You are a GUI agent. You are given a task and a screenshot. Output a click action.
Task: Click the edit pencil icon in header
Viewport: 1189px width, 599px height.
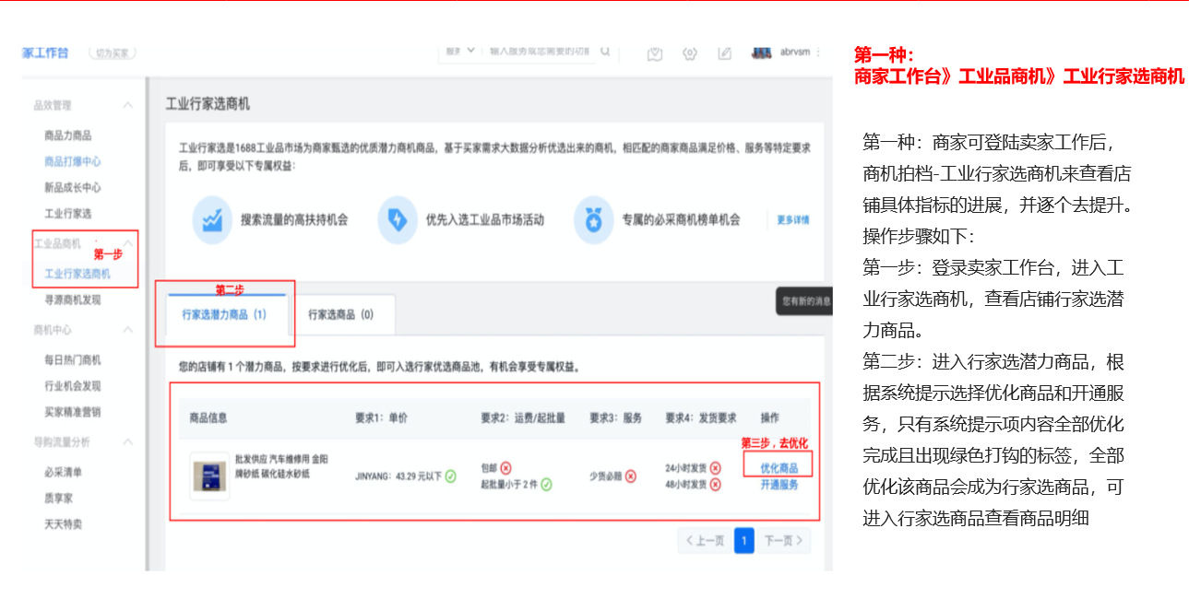coord(724,53)
